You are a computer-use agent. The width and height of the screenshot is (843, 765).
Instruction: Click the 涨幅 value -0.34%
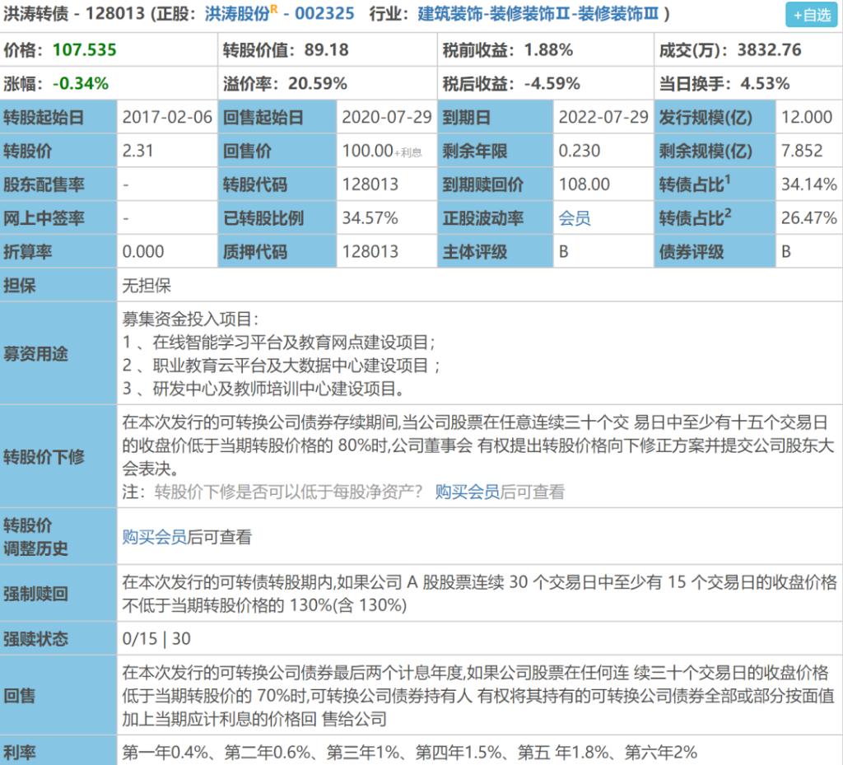pyautogui.click(x=80, y=83)
